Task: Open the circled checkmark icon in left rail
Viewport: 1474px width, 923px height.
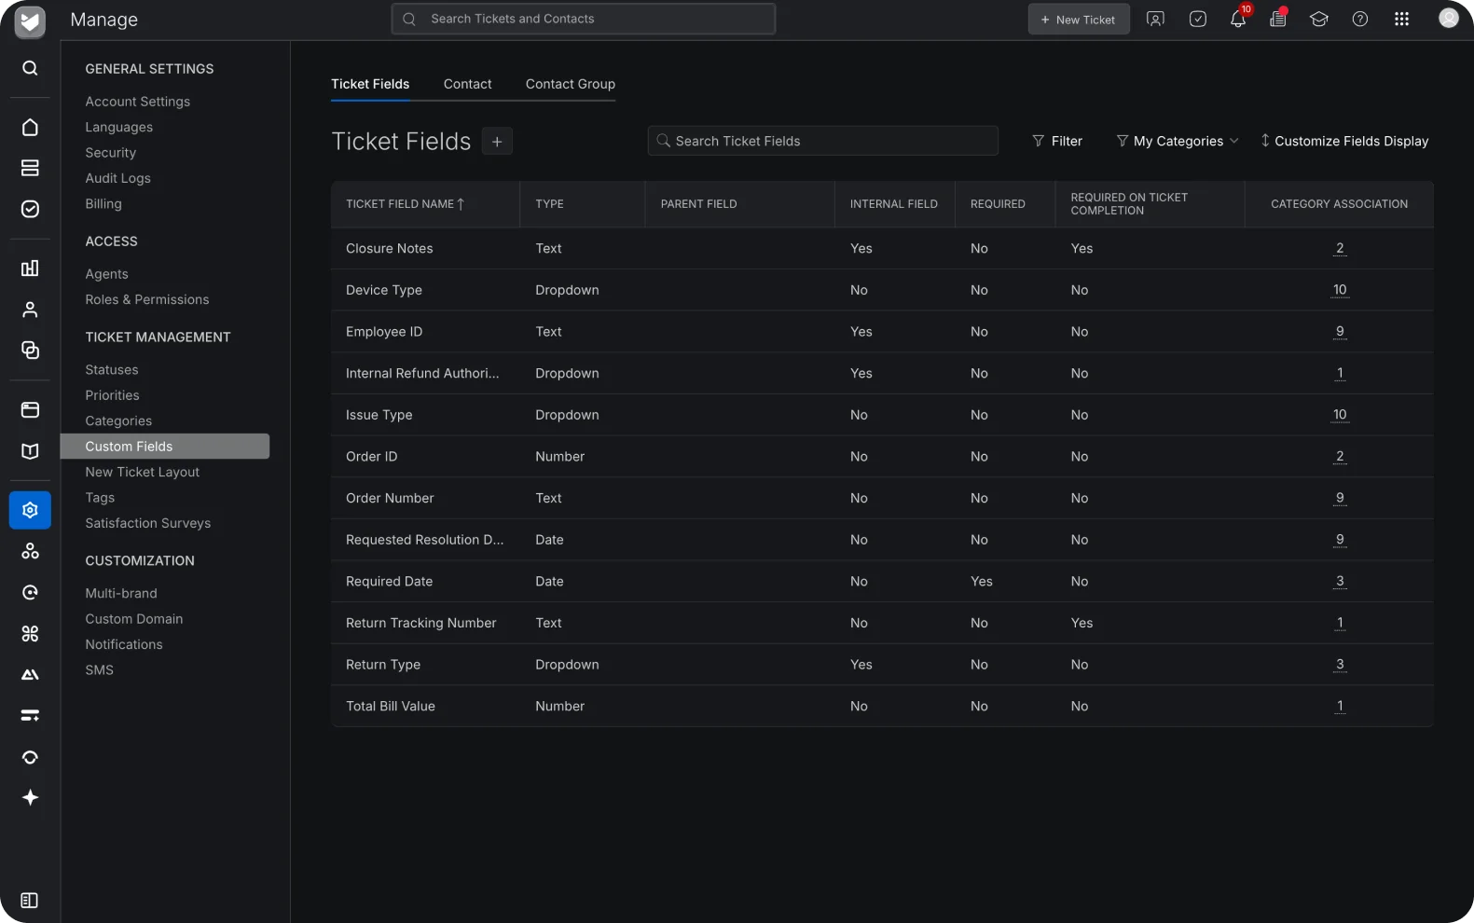Action: pos(30,209)
